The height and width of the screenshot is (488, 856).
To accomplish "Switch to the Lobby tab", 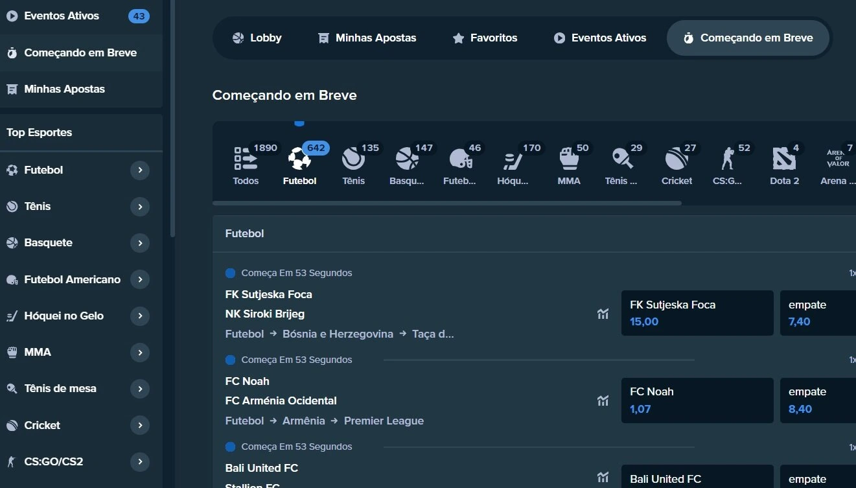I will click(x=257, y=38).
